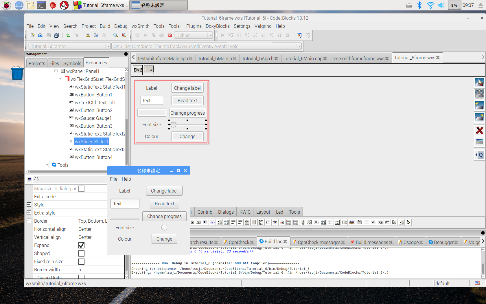Expand the Style property group

[x=29, y=205]
